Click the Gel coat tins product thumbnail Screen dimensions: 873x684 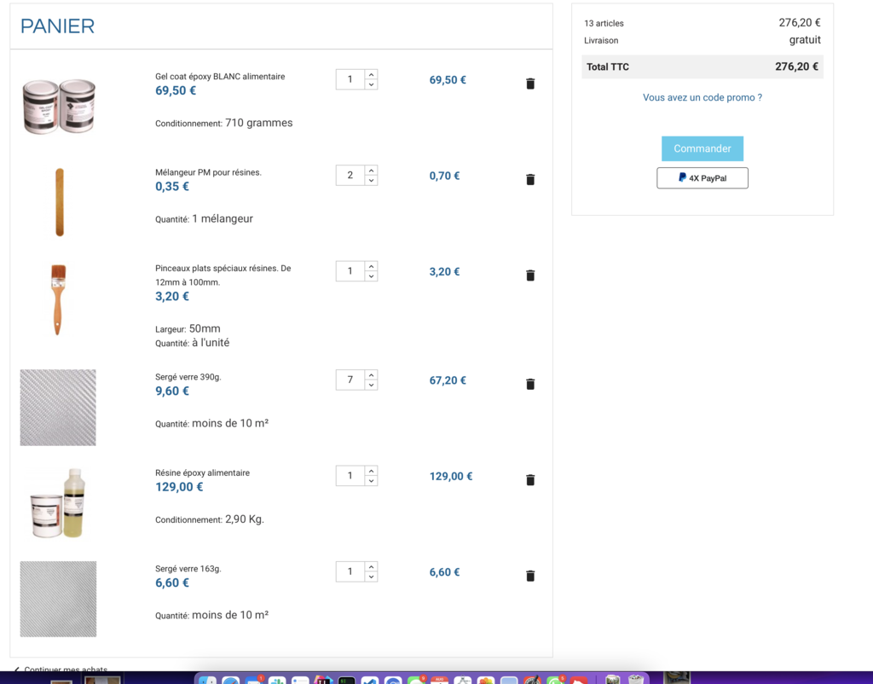[59, 106]
